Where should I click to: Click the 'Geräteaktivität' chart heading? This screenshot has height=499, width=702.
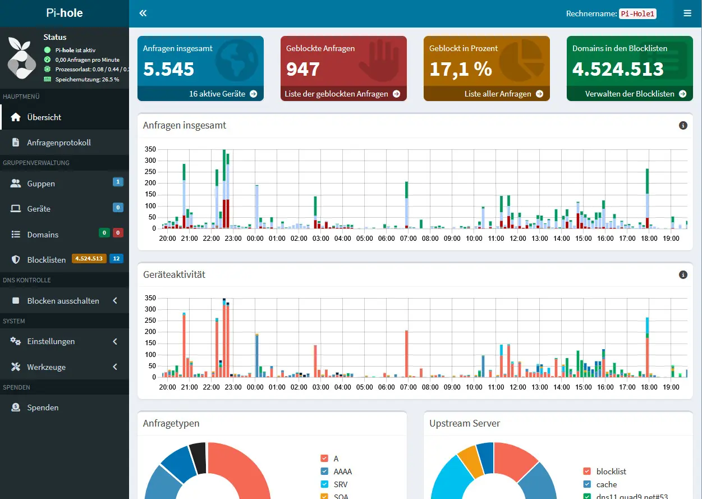pos(175,274)
